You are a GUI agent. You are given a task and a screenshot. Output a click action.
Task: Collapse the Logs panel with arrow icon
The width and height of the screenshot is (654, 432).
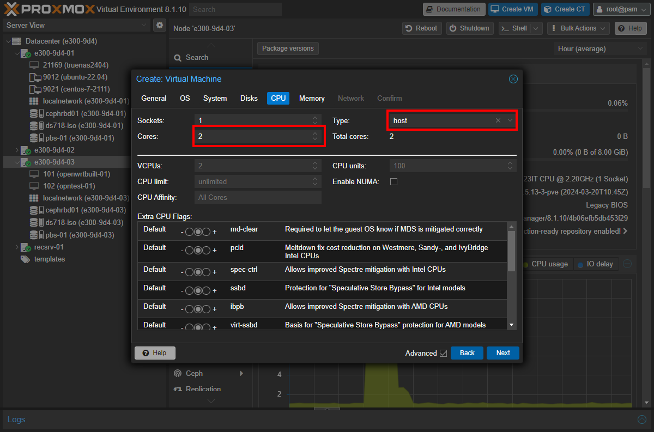[x=643, y=419]
